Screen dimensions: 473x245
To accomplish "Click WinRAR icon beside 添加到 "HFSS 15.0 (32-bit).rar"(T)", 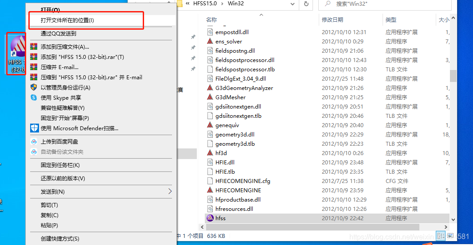I will (34, 57).
